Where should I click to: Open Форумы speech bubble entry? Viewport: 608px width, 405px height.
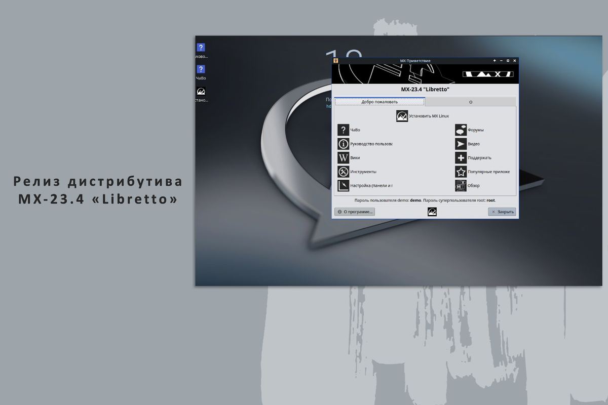point(469,130)
